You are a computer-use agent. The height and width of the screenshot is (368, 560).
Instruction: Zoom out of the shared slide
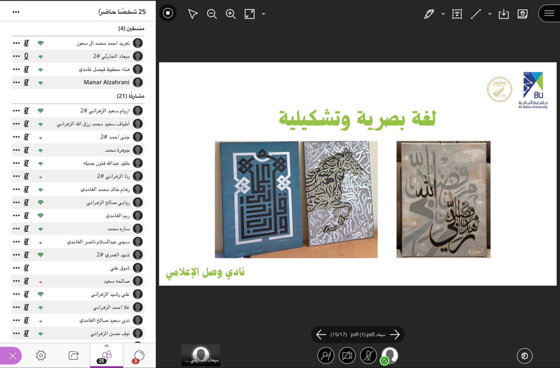pyautogui.click(x=212, y=14)
